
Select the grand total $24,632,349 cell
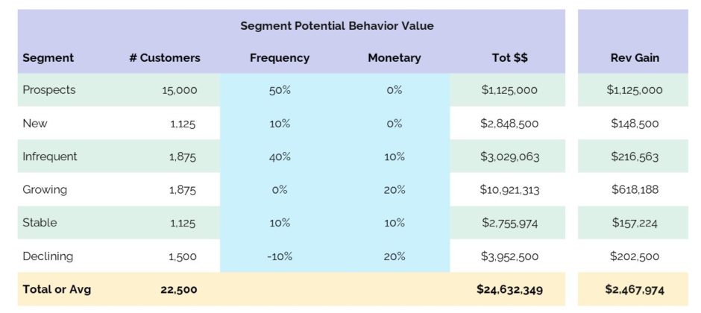pyautogui.click(x=509, y=290)
